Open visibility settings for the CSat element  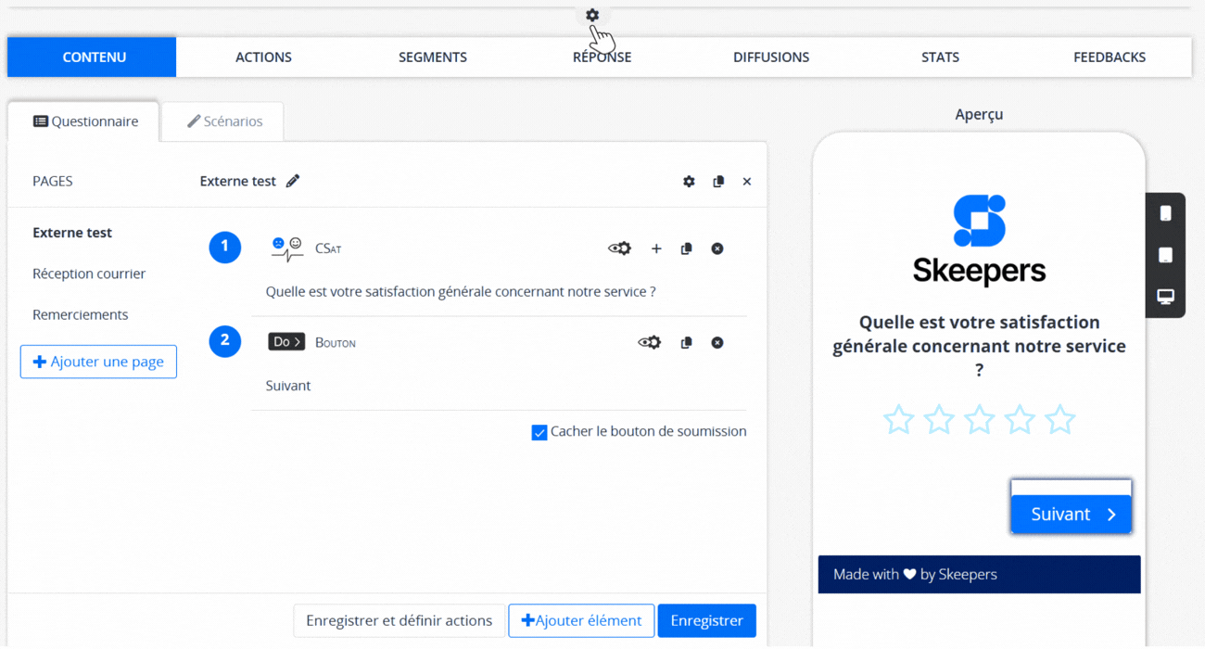(619, 248)
